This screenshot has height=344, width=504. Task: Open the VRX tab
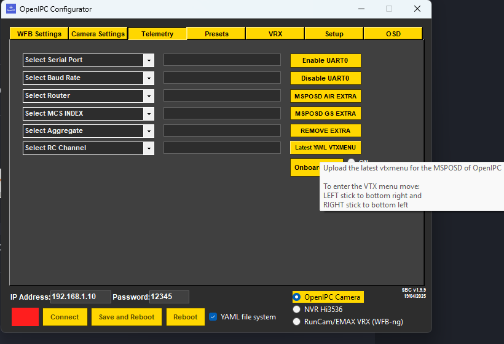pos(275,34)
